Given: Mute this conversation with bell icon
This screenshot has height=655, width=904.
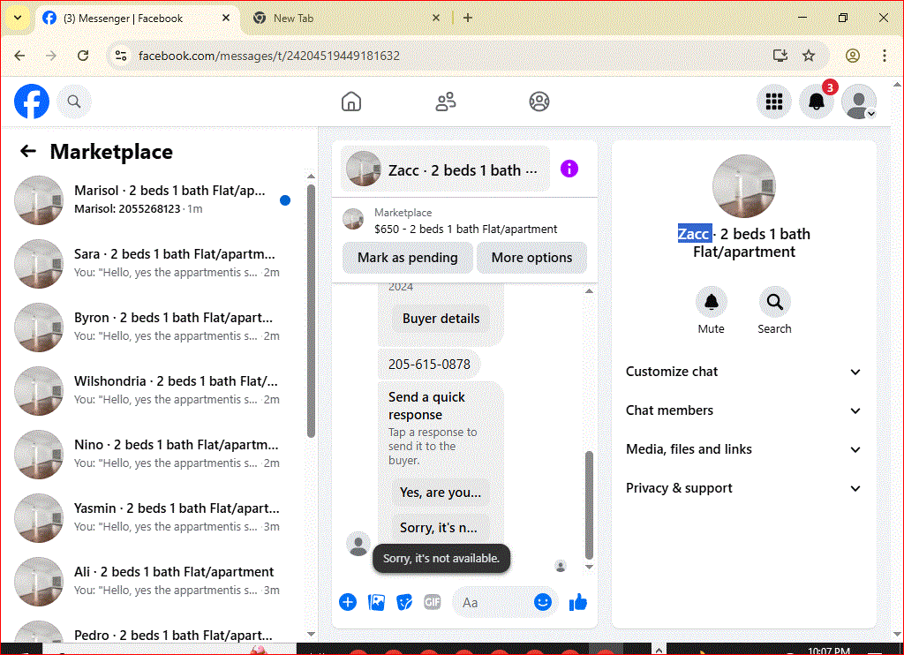Looking at the screenshot, I should (x=712, y=302).
